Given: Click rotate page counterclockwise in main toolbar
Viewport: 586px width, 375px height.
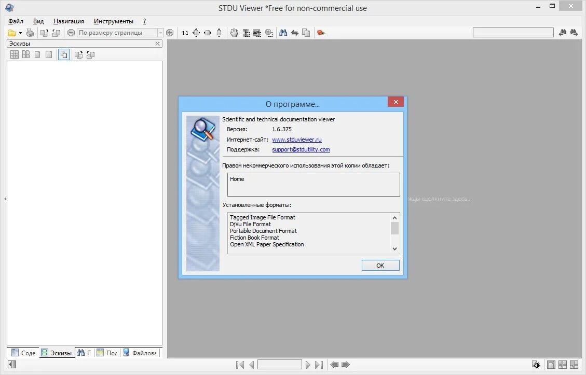Looking at the screenshot, I should click(x=56, y=33).
